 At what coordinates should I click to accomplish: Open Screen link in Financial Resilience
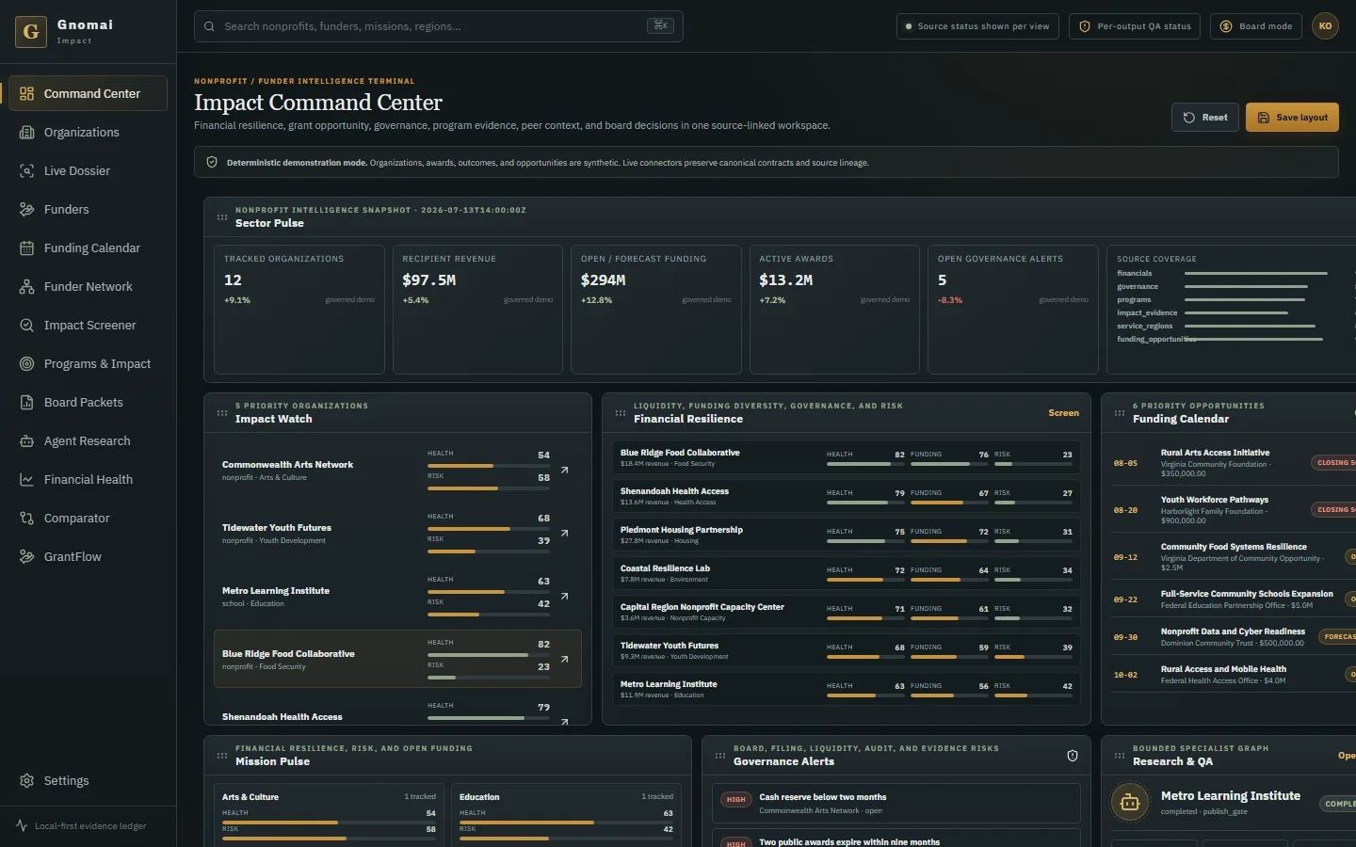(x=1063, y=413)
